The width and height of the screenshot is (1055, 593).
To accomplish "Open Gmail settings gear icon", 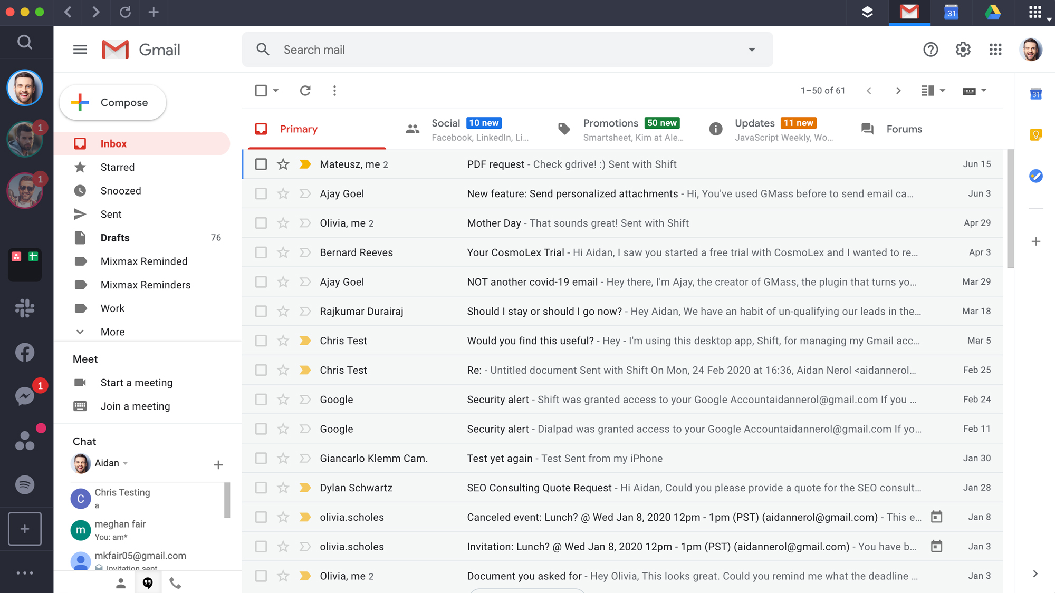I will (962, 49).
